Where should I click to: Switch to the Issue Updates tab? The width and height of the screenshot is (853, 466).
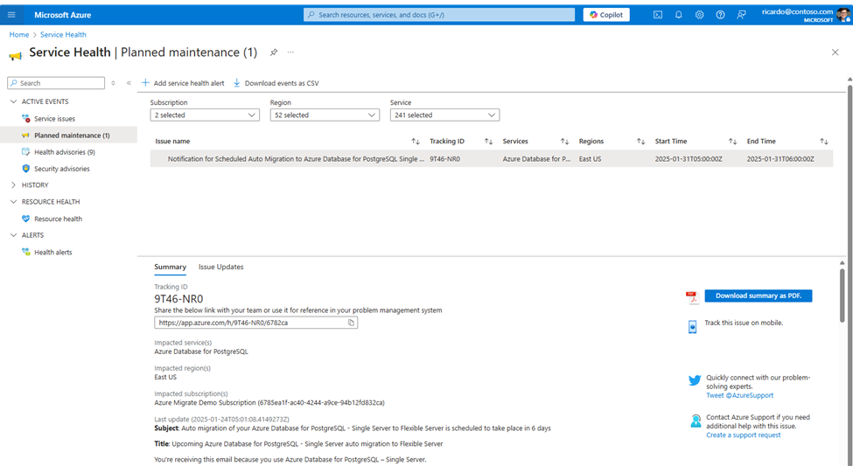[x=220, y=267]
